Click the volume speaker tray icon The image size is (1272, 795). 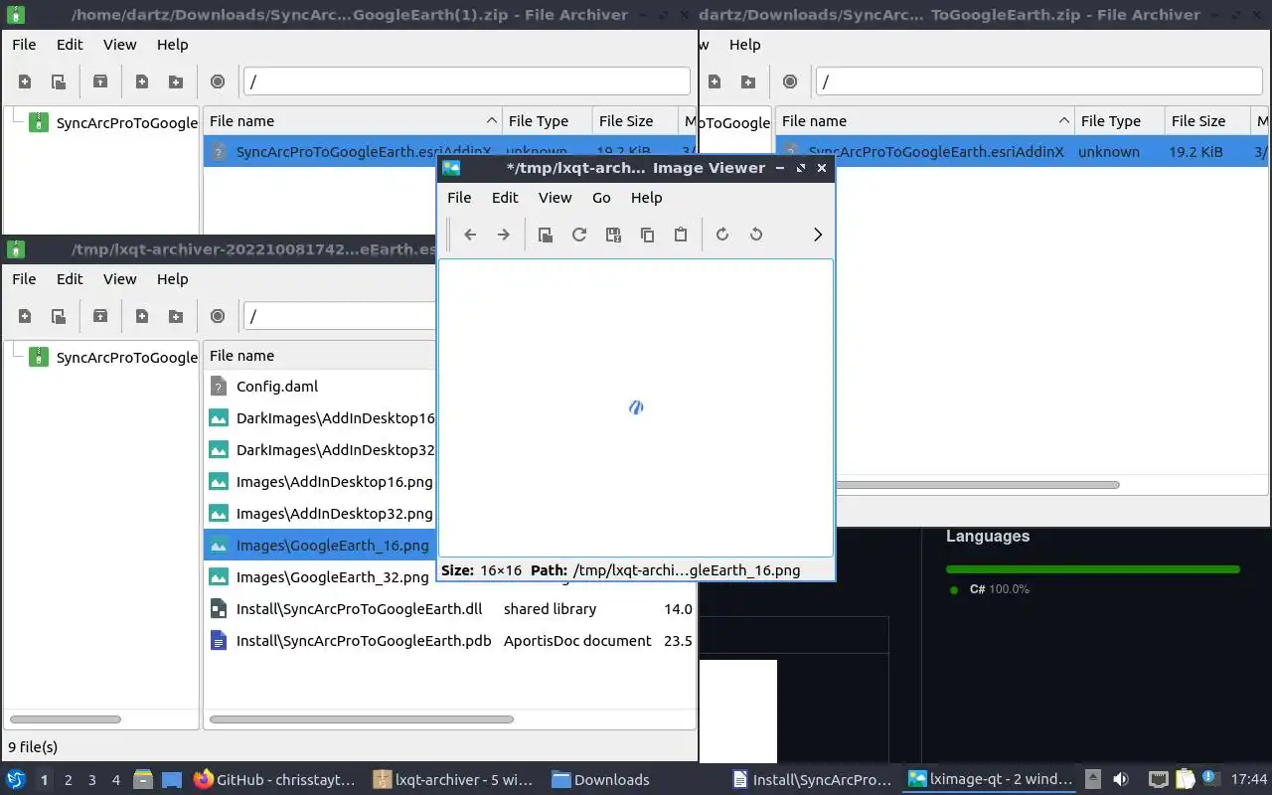(1121, 780)
